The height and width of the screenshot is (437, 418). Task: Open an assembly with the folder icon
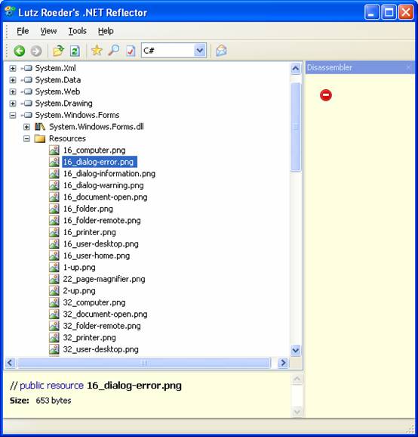[58, 51]
